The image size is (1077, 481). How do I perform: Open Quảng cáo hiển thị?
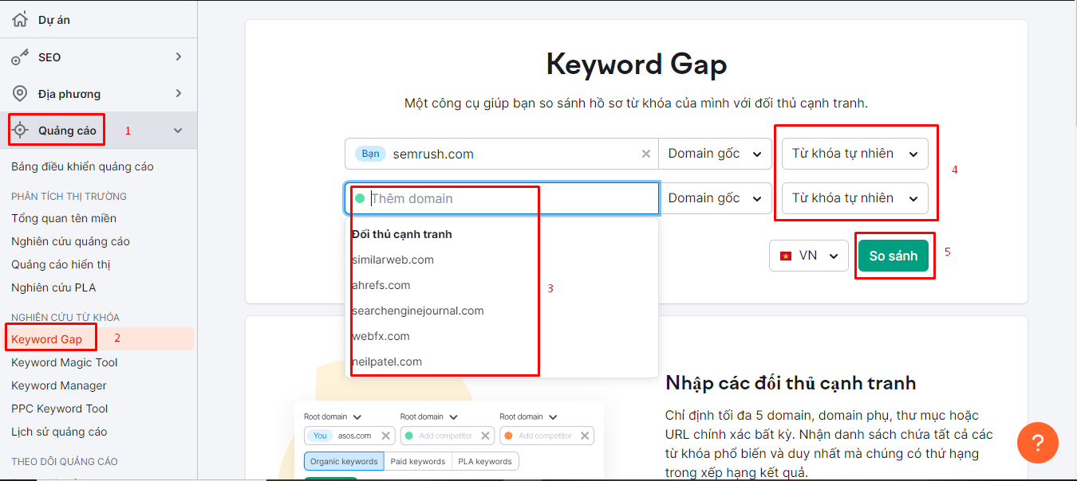(x=61, y=264)
